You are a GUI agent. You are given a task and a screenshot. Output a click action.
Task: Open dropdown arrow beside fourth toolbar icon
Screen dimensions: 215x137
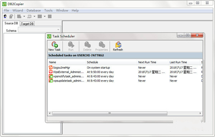coord(34,16)
